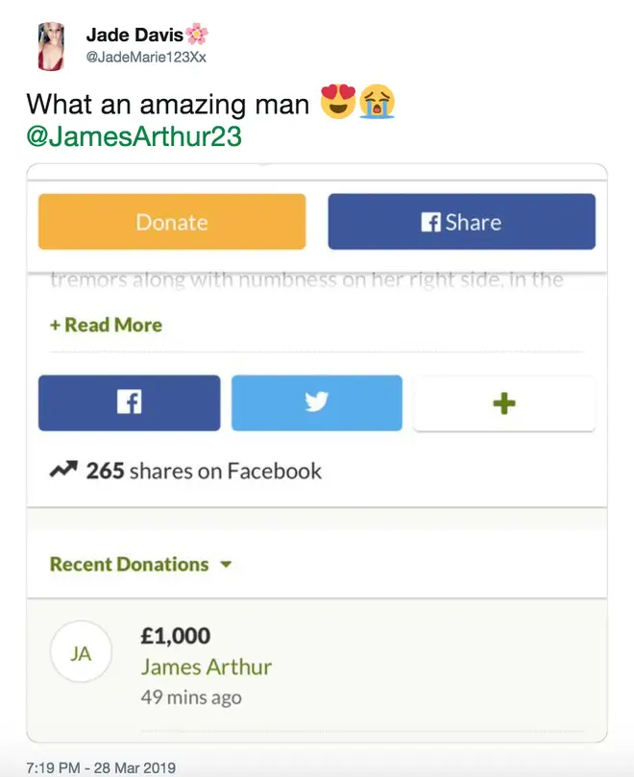Click the Jade Davis display name
The height and width of the screenshot is (777, 634).
coord(134,35)
